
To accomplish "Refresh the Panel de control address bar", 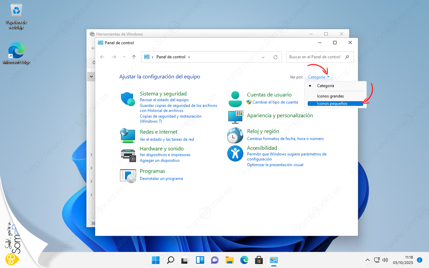I will coord(275,57).
